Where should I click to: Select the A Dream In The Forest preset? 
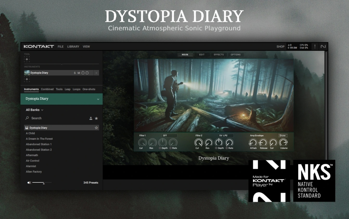coord(39,139)
